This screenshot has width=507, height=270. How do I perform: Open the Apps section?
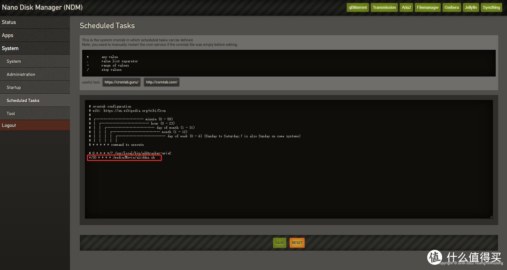pos(35,35)
